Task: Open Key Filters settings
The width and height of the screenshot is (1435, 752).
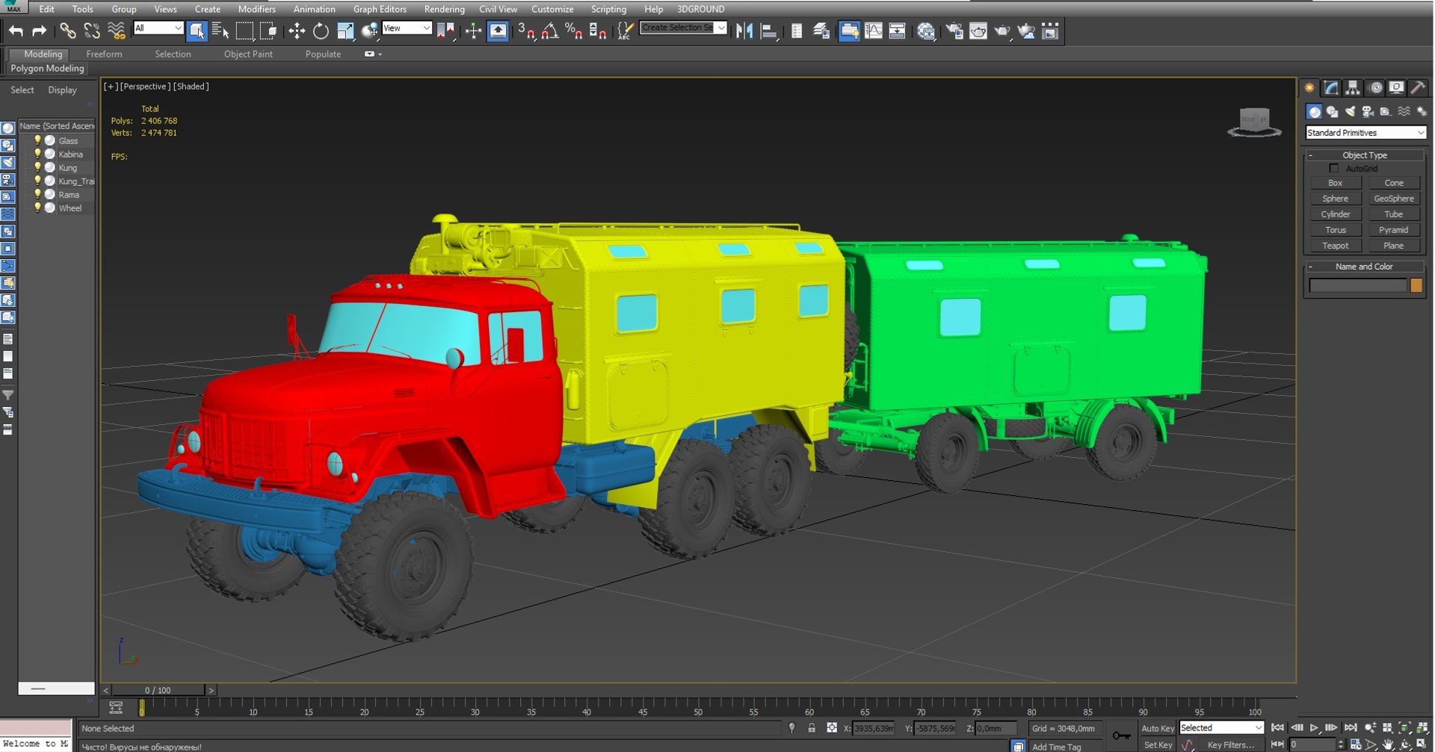Action: coord(1231,745)
